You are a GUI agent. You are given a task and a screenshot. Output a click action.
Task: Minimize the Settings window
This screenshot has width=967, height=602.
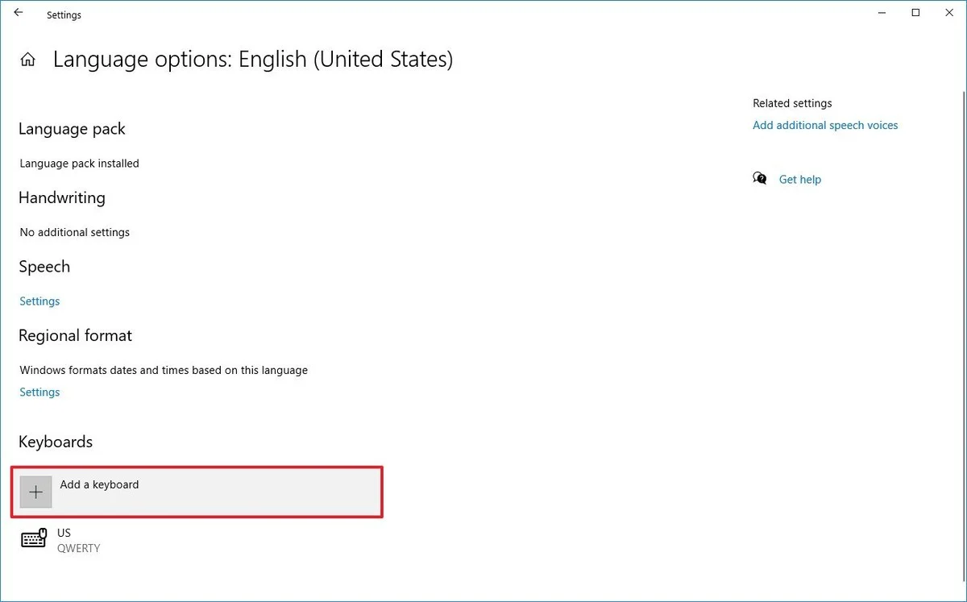(x=879, y=13)
